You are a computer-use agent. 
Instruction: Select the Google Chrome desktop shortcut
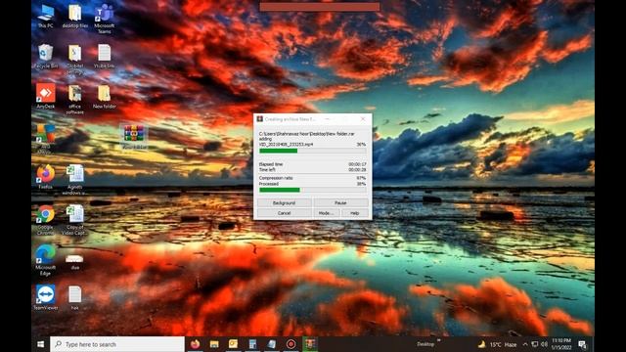(46, 219)
